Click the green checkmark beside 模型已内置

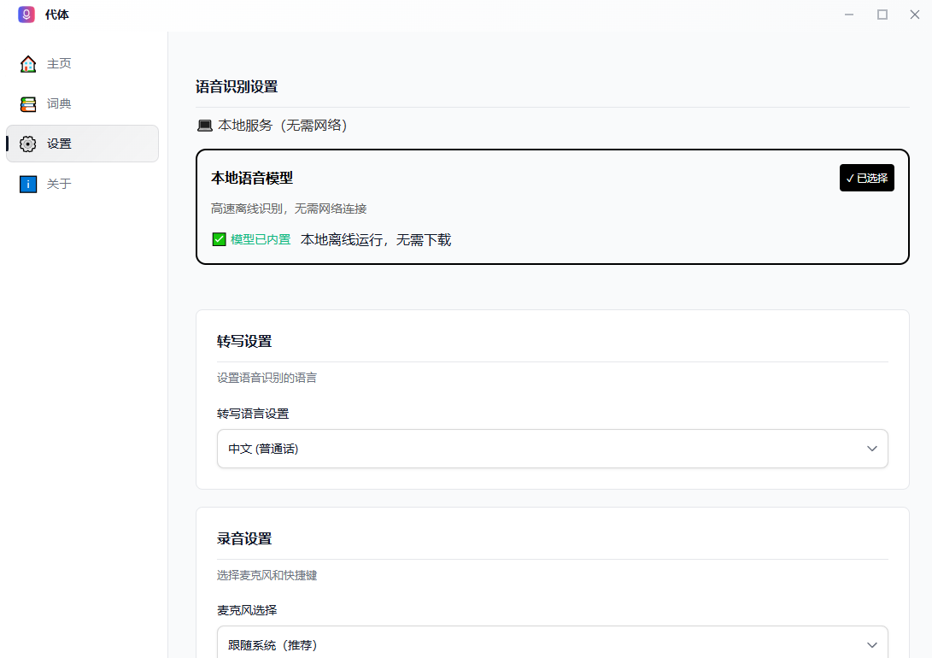click(220, 239)
